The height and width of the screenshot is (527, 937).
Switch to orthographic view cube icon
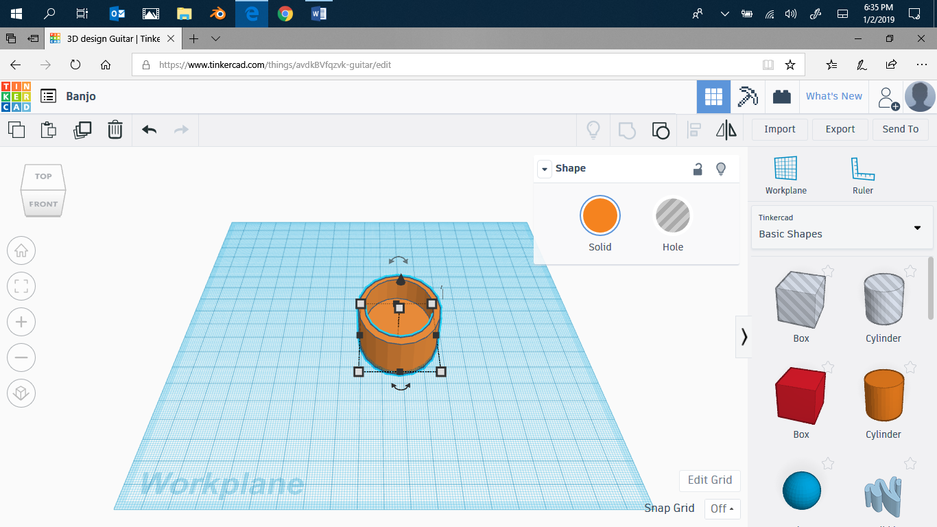pos(21,393)
